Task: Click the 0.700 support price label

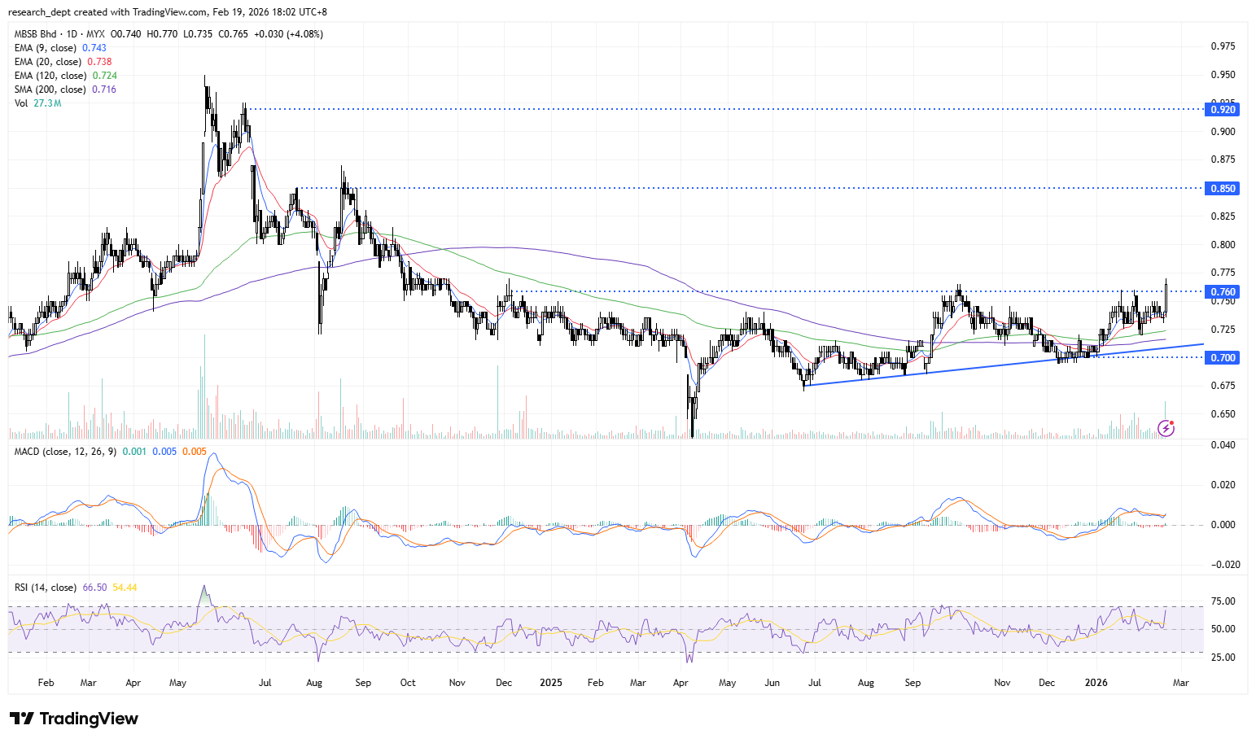Action: point(1223,357)
